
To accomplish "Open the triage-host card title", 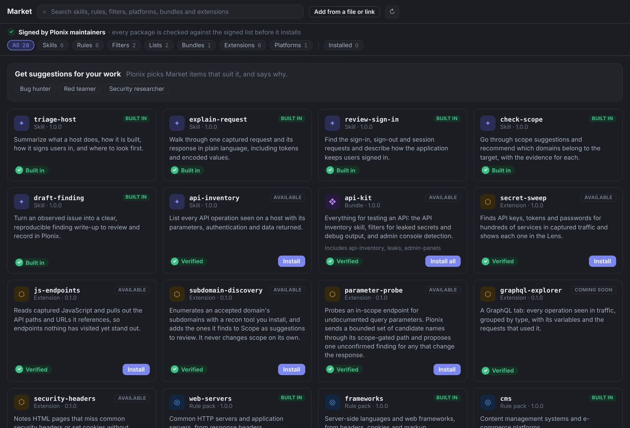I will tap(55, 119).
